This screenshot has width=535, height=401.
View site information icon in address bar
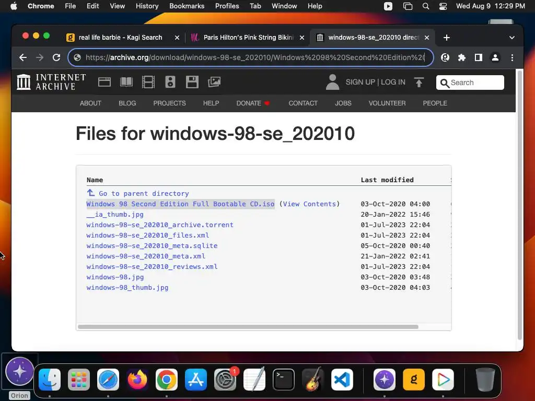click(x=77, y=57)
